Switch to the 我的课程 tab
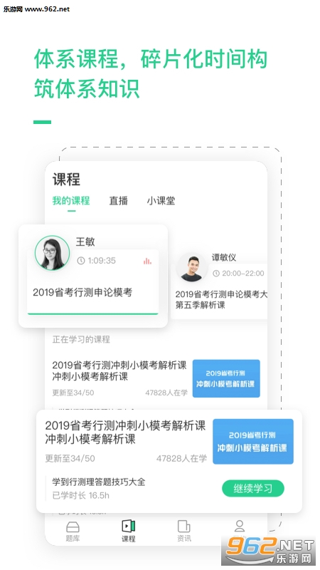The width and height of the screenshot is (320, 570). (x=71, y=201)
